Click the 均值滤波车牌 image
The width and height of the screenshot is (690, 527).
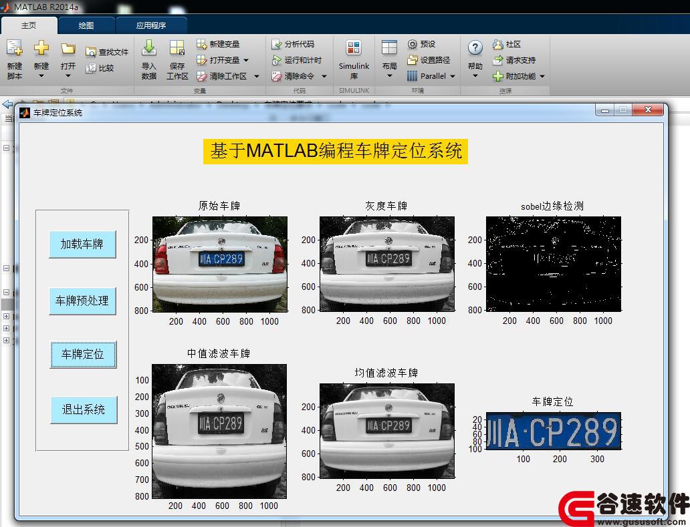pyautogui.click(x=387, y=431)
